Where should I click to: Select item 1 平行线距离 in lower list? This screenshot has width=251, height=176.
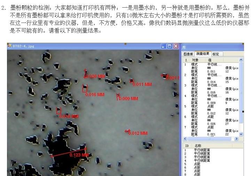[x=202, y=150]
